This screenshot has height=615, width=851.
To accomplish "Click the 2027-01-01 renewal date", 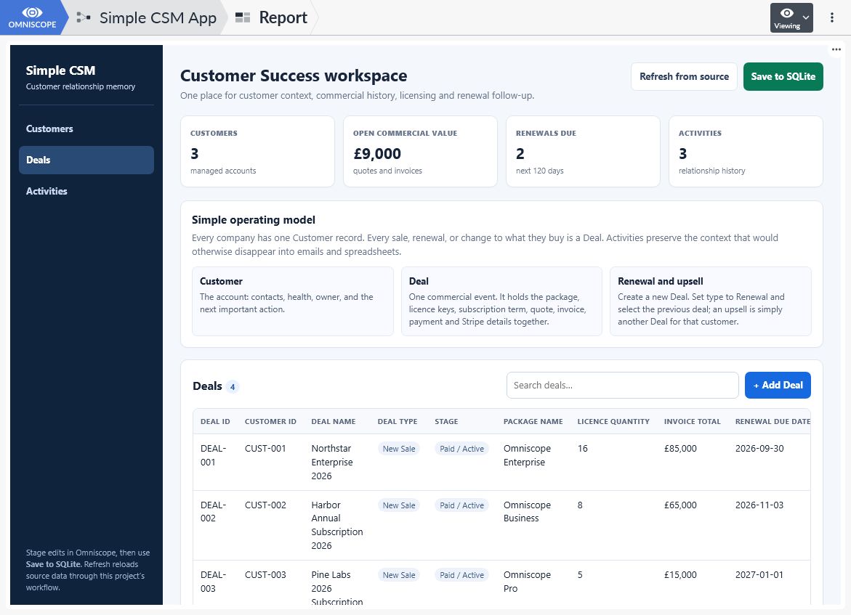I will tap(759, 575).
